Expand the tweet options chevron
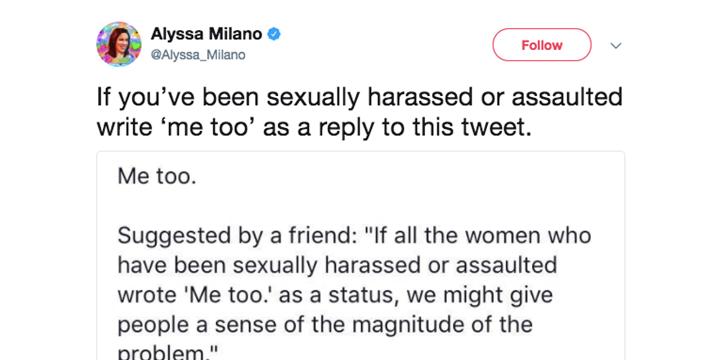 (x=616, y=46)
